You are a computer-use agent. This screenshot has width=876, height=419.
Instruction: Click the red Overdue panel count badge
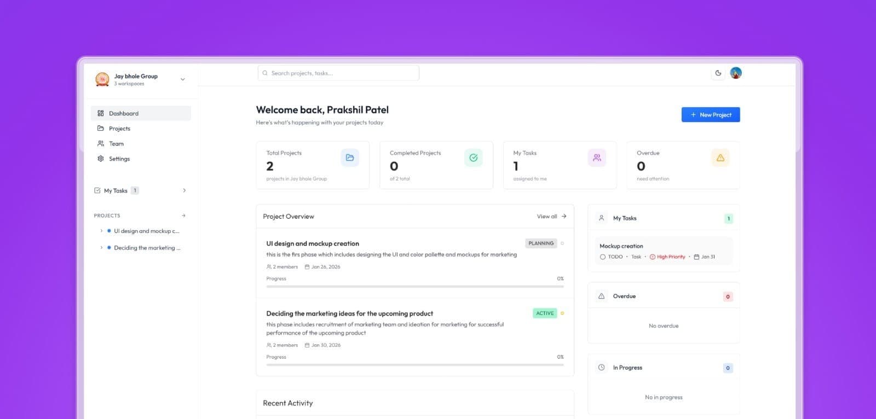(728, 296)
